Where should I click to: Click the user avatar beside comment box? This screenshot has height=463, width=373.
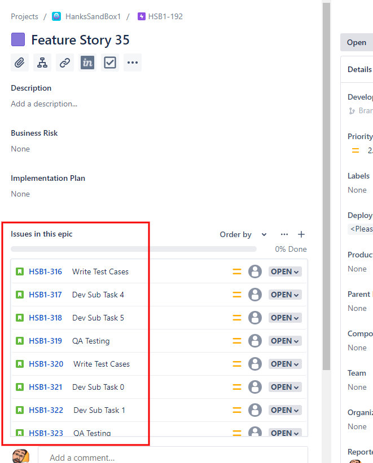[x=21, y=456]
